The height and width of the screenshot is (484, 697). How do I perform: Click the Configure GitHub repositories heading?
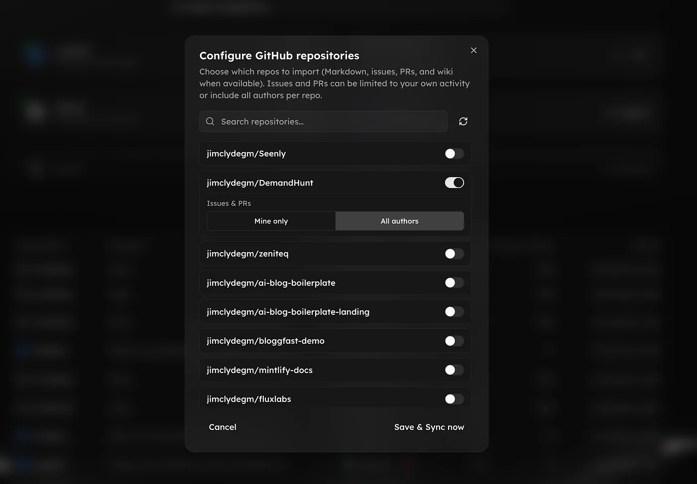[x=279, y=56]
